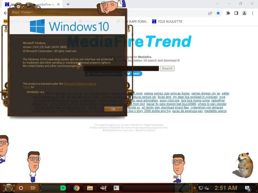Focus the MediaFireTrend search input box
The height and width of the screenshot is (193, 258).
coord(121,68)
